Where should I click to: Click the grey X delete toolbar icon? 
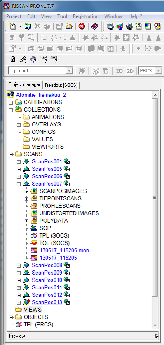(x=37, y=26)
